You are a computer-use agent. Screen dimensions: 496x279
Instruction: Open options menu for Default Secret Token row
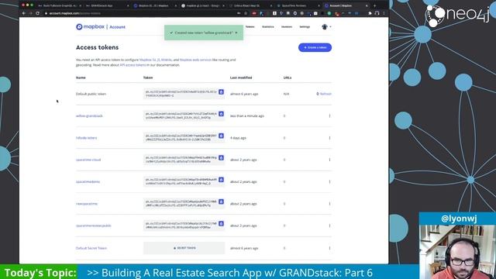[329, 248]
